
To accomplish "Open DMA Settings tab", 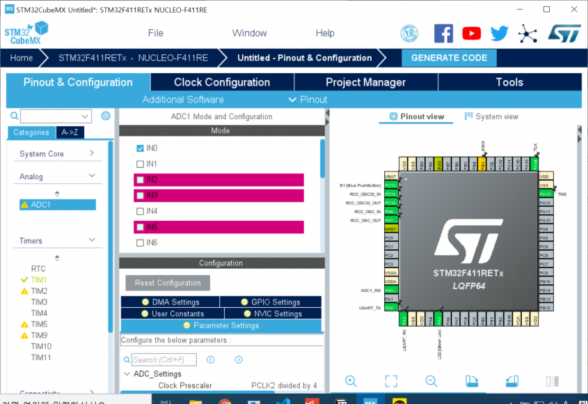I will pyautogui.click(x=170, y=302).
